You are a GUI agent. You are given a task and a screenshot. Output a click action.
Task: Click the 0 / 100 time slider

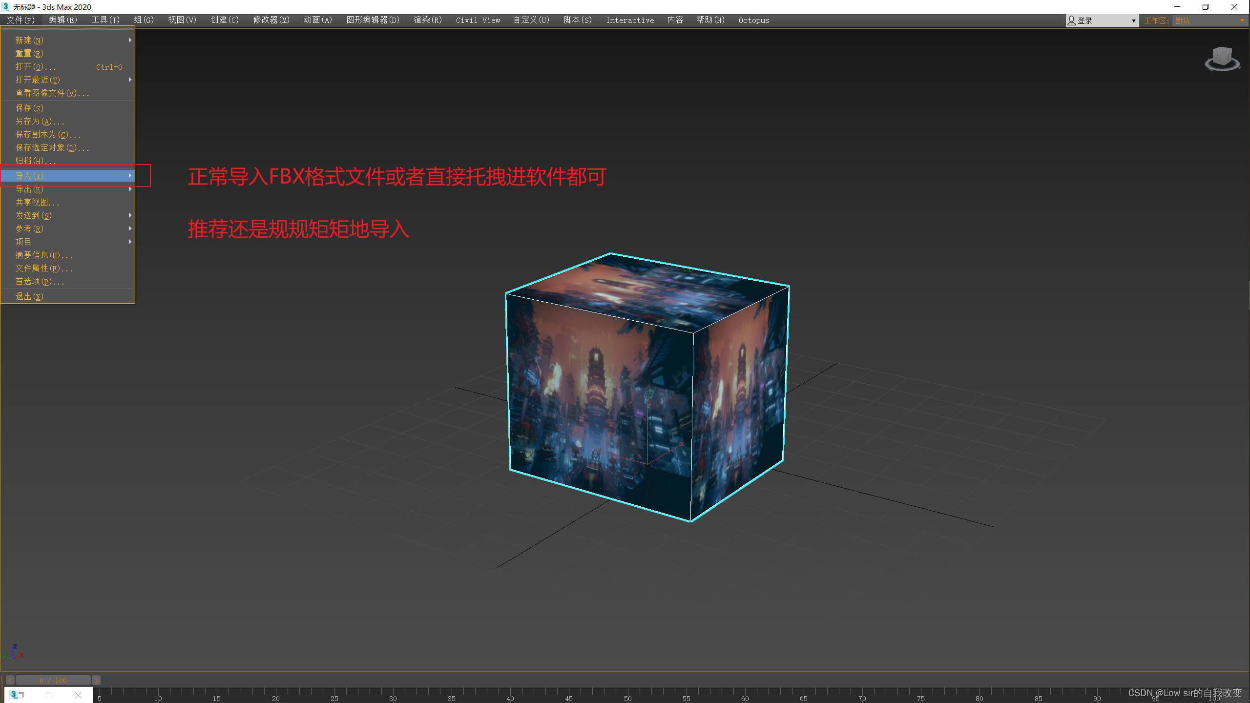[53, 680]
